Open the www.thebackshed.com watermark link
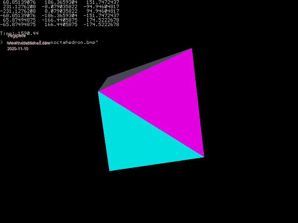298x223 pixels. pyautogui.click(x=28, y=43)
